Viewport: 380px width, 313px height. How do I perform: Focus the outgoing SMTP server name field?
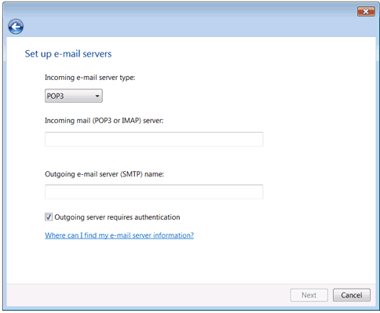click(x=154, y=191)
